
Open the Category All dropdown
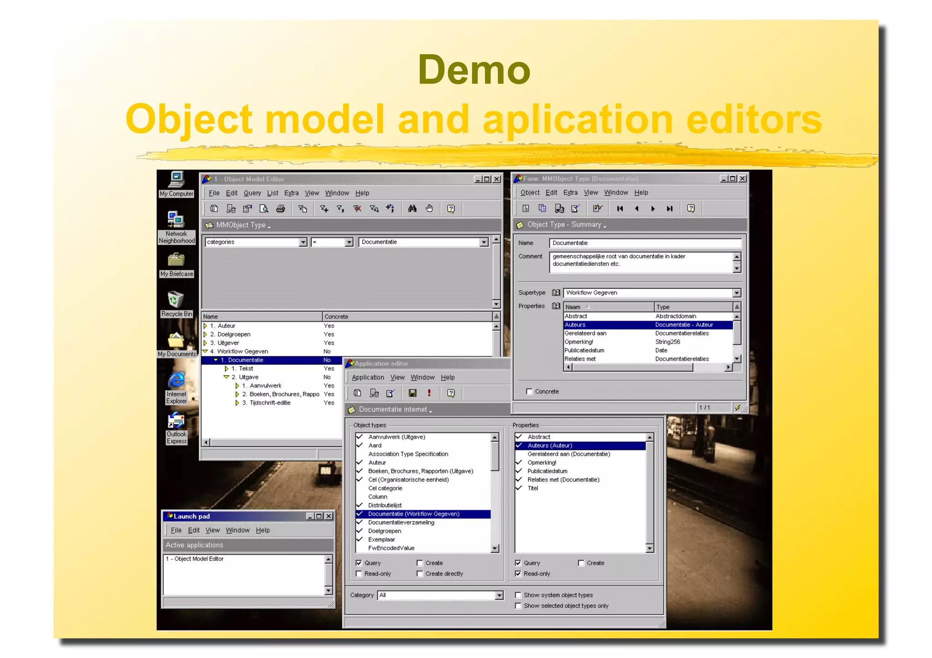499,596
